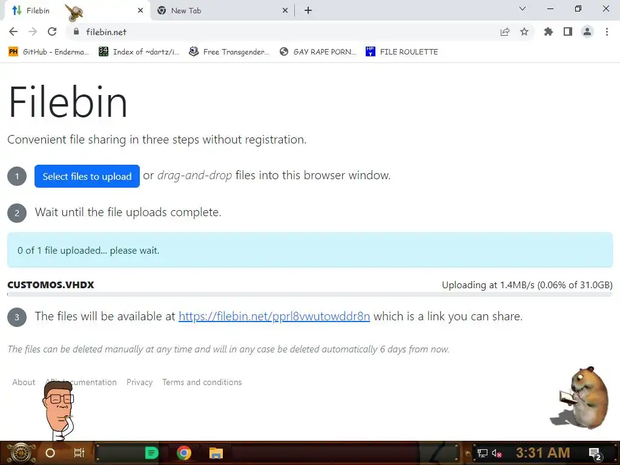Open taskbar search circle icon
Screen dimensions: 620x465
[x=50, y=453]
